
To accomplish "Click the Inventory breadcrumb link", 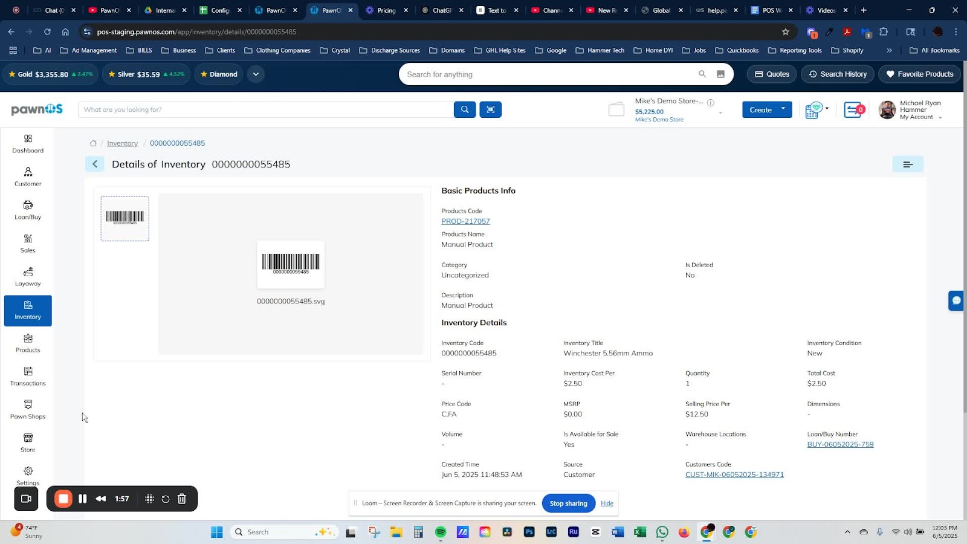I will click(x=122, y=143).
